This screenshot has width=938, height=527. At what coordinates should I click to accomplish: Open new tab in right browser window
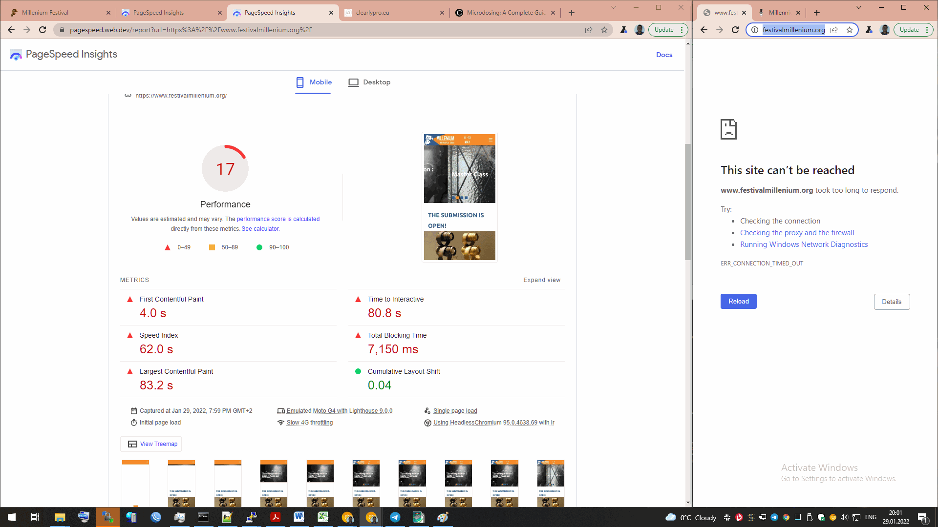[x=817, y=13]
